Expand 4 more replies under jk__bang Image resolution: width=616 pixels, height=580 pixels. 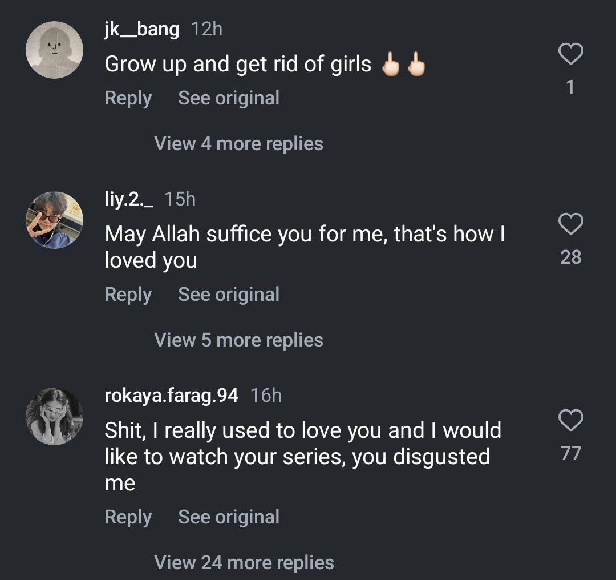pyautogui.click(x=238, y=143)
